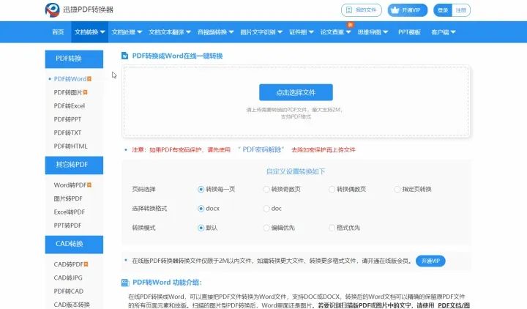Select 图片转PDF in sidebar
This screenshot has width=527, height=309.
point(68,198)
